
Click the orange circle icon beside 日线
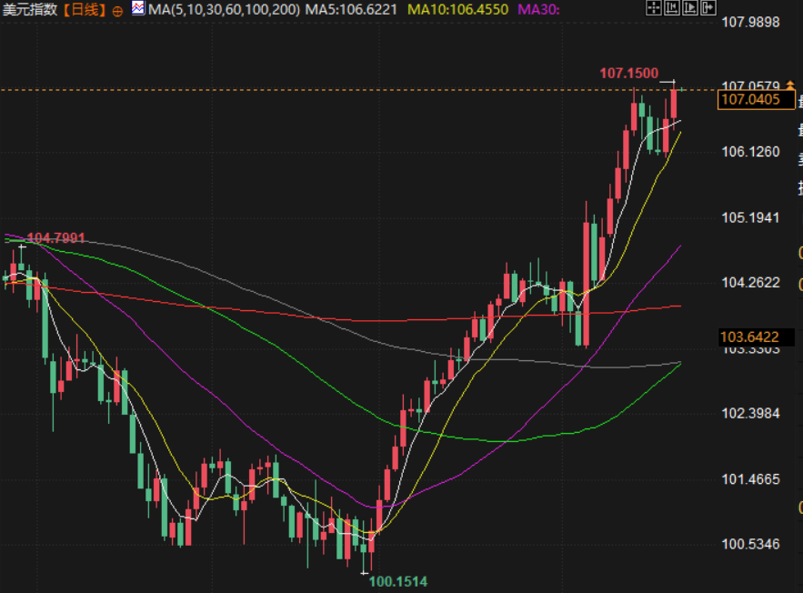click(118, 11)
